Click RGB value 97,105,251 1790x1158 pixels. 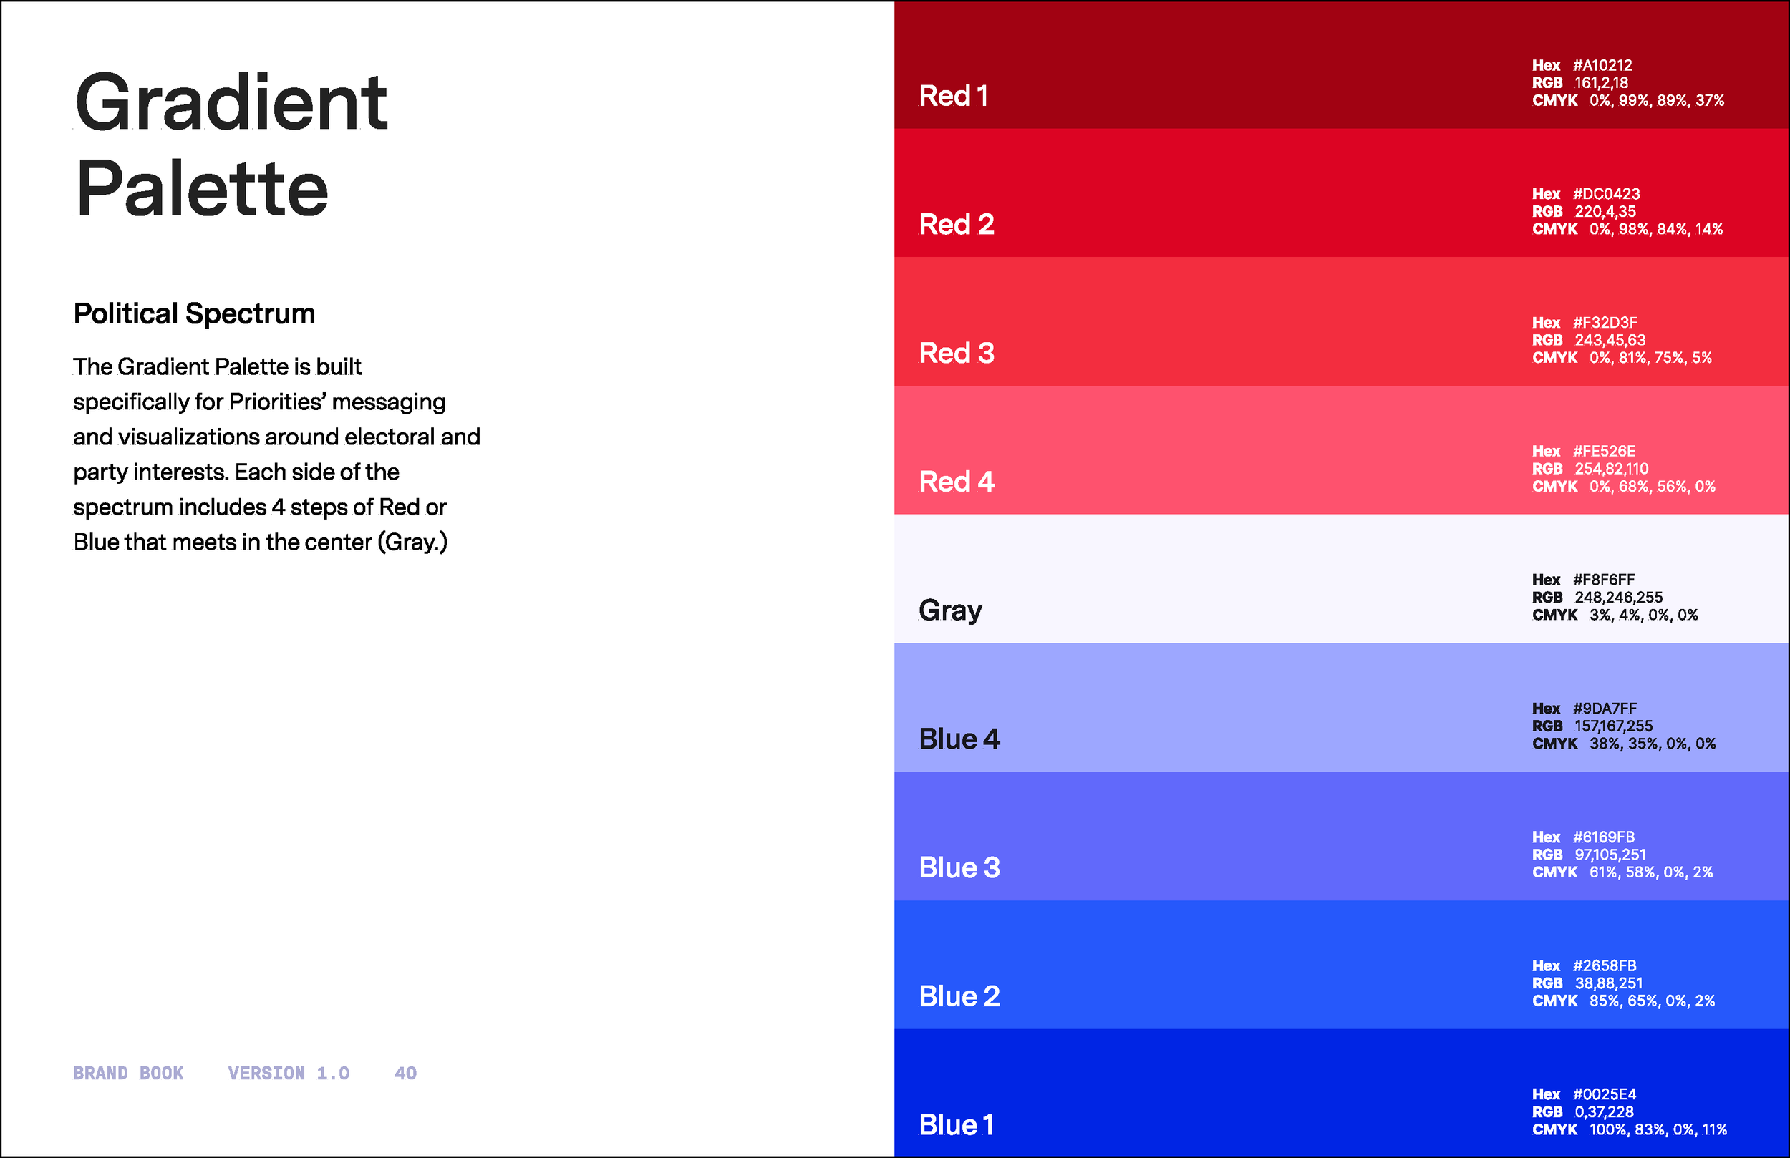pyautogui.click(x=1610, y=855)
